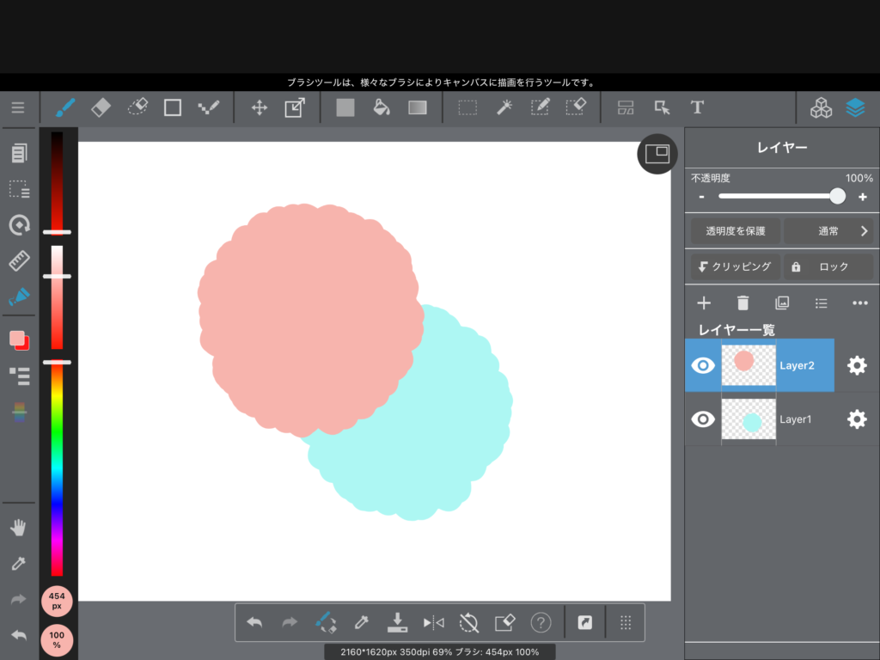
Task: Activate the Text tool
Action: (697, 107)
